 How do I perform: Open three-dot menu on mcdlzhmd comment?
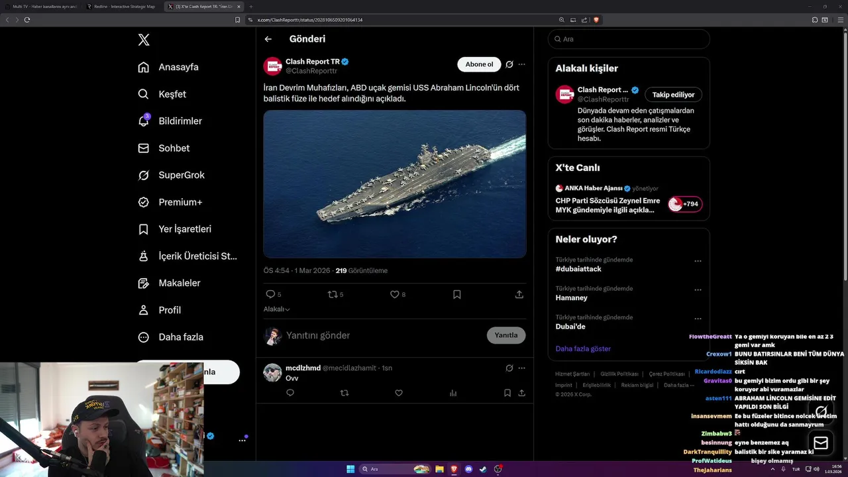(x=521, y=368)
